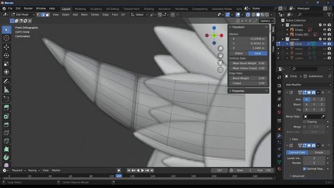Open the Add Modifier dropdown
The height and width of the screenshot is (188, 334).
point(308,85)
